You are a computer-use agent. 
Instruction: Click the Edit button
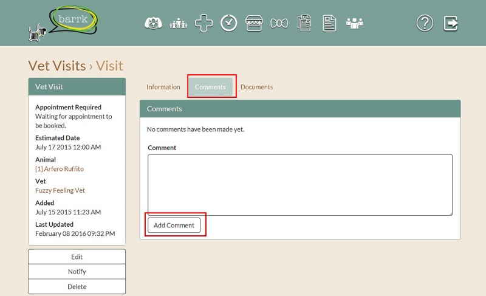pyautogui.click(x=77, y=257)
